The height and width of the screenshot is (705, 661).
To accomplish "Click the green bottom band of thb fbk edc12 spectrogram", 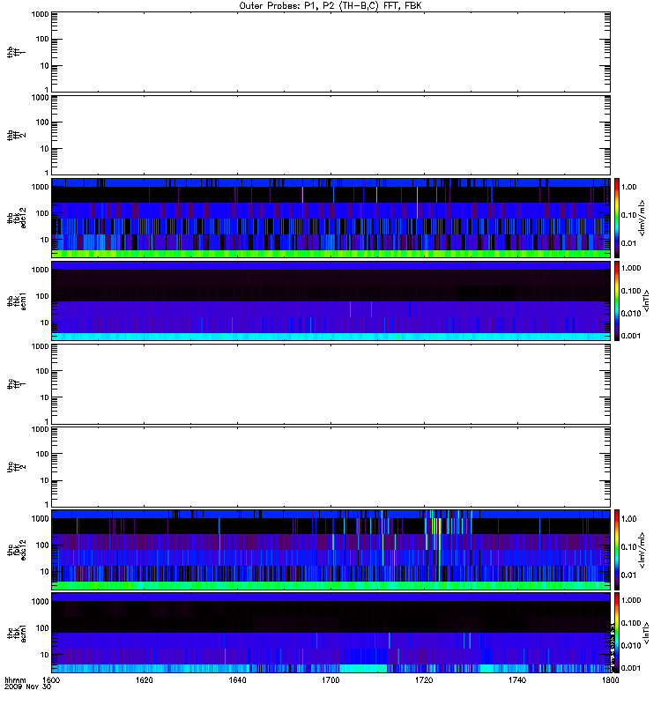I will pyautogui.click(x=330, y=254).
